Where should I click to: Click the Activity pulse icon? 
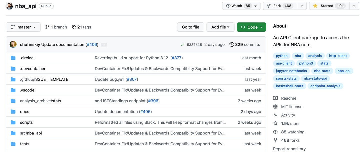[275, 115]
